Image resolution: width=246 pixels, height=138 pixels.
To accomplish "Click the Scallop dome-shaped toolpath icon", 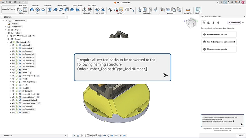I will 72,10.
